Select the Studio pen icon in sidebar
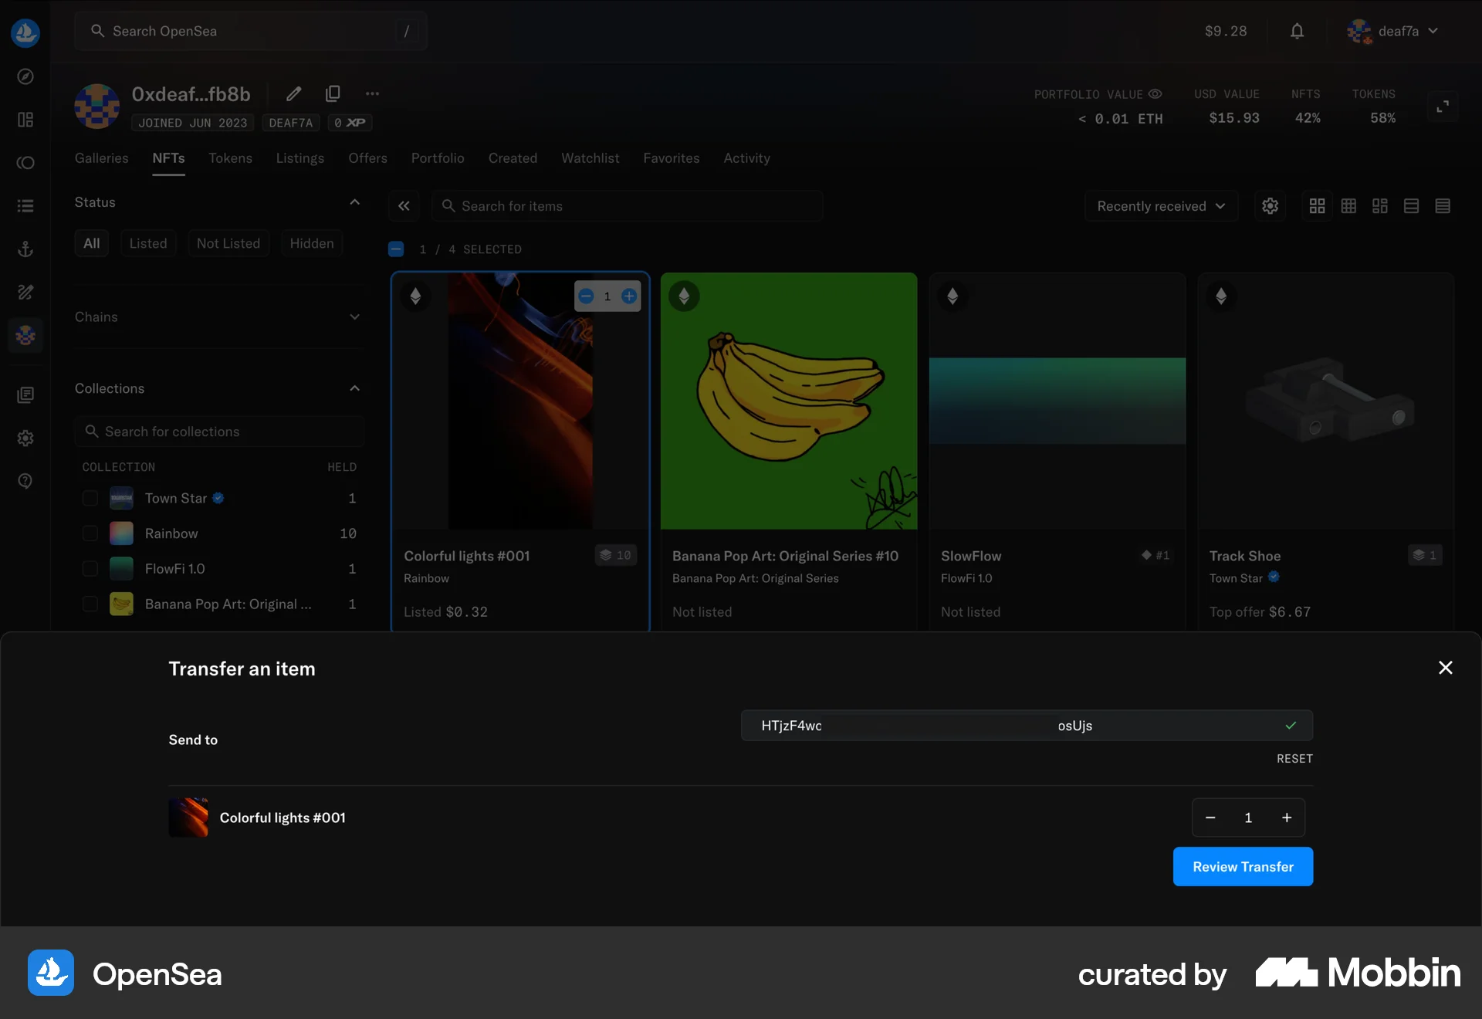 tap(25, 293)
